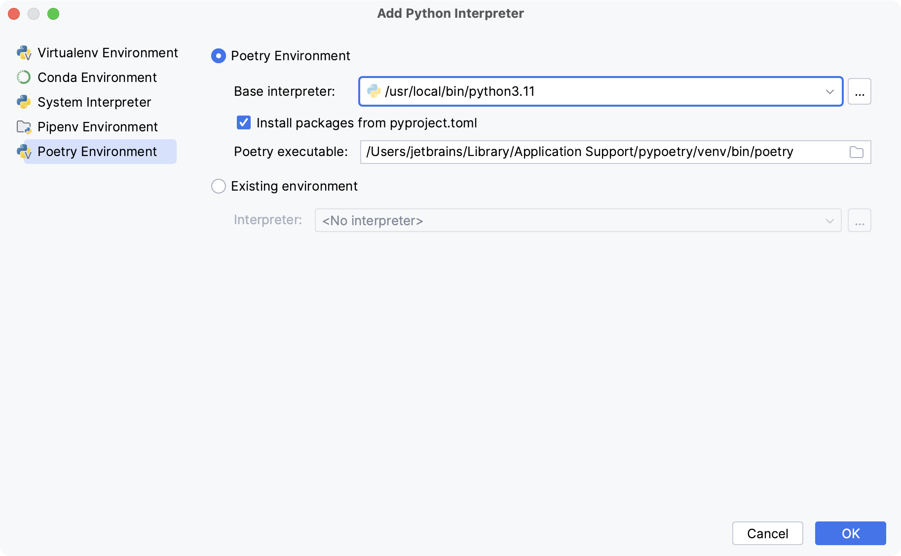Screen dimensions: 901x556
Task: Click ellipsis button beside existing Interpreter
Action: 860,220
